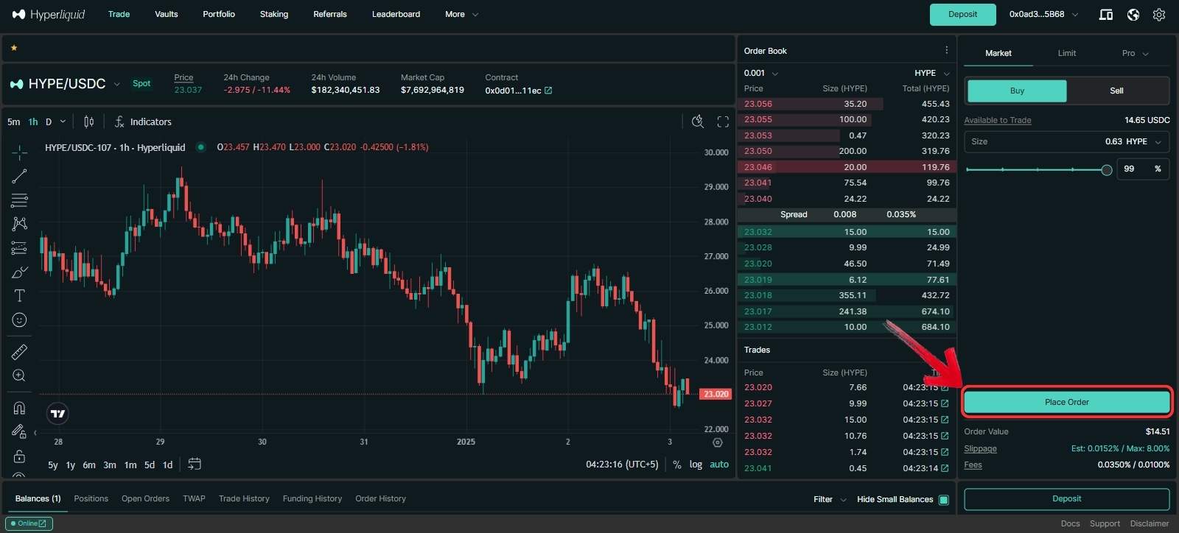
Task: Open Docs link in footer
Action: click(x=1070, y=523)
